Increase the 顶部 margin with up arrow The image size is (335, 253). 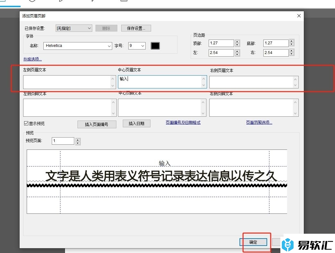[x=237, y=41]
